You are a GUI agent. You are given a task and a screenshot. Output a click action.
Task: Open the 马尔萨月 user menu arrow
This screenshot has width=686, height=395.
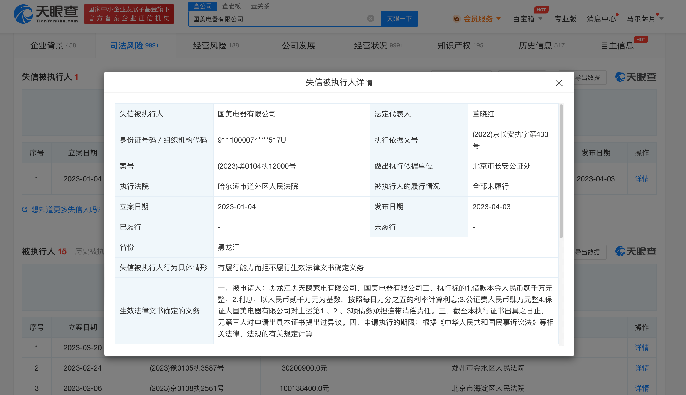click(x=661, y=19)
